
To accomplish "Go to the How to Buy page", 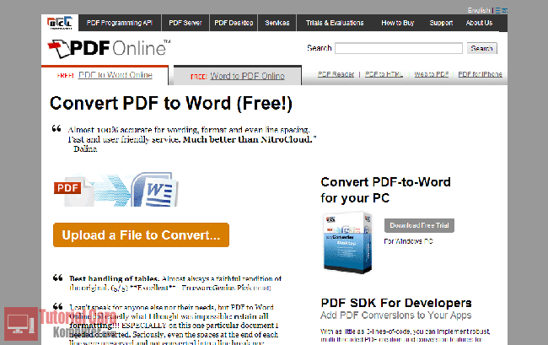I will [x=397, y=23].
